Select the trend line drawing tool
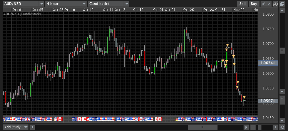 [x=269, y=4]
